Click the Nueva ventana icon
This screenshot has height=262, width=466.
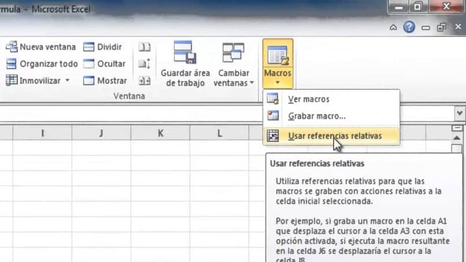click(x=12, y=47)
